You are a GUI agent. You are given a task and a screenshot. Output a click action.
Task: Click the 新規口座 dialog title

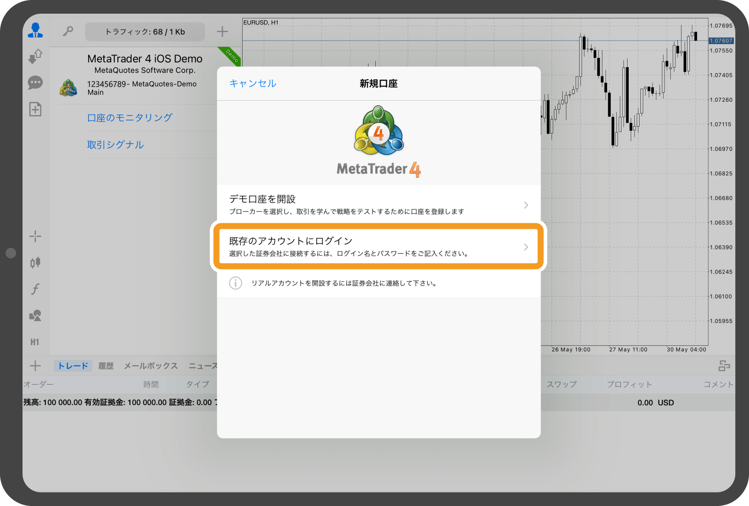(x=379, y=83)
